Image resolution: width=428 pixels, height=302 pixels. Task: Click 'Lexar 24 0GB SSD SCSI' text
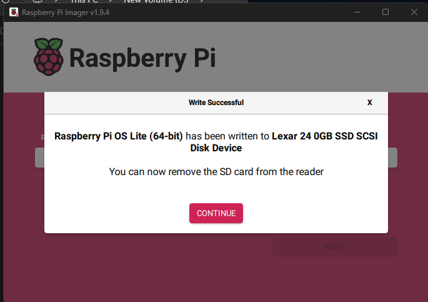(x=325, y=136)
